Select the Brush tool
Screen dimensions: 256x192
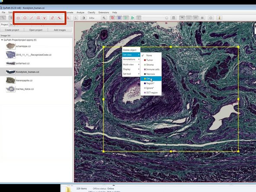click(x=52, y=18)
